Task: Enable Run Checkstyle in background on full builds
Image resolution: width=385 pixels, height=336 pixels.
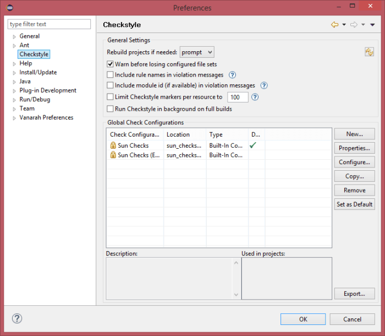Action: [x=110, y=109]
